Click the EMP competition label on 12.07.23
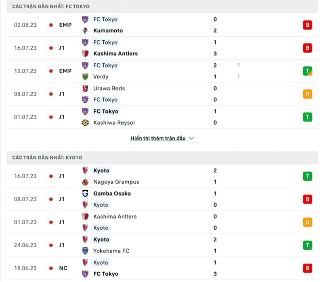This screenshot has height=282, width=323. coord(65,71)
